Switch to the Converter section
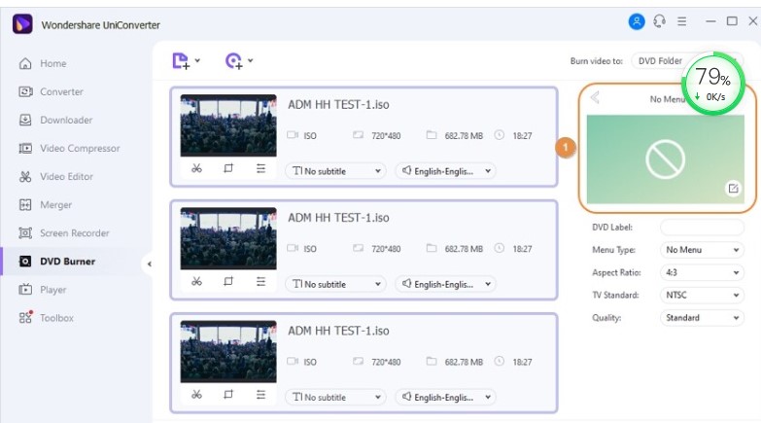Viewport: 761px width, 423px height. (61, 91)
